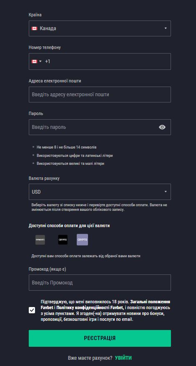Click the gray Payments method icon
The image size is (196, 366).
(40, 240)
